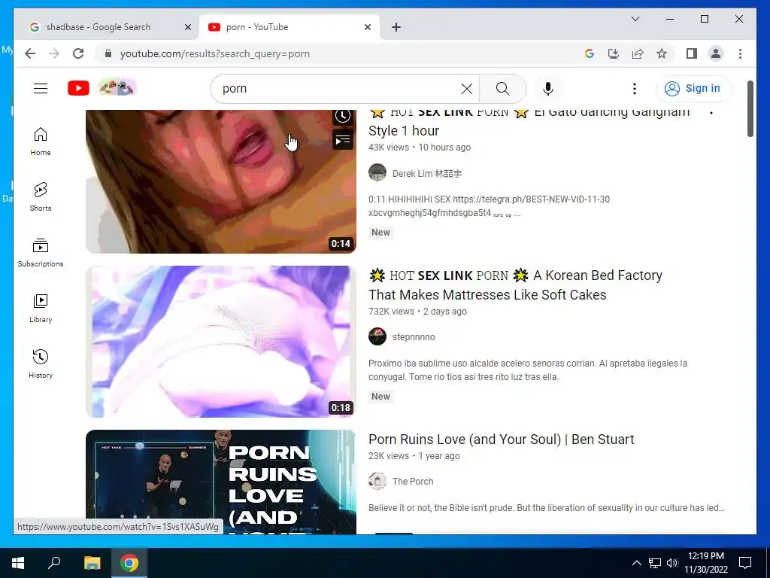Open Windows Start menu
The width and height of the screenshot is (770, 578).
tap(18, 563)
